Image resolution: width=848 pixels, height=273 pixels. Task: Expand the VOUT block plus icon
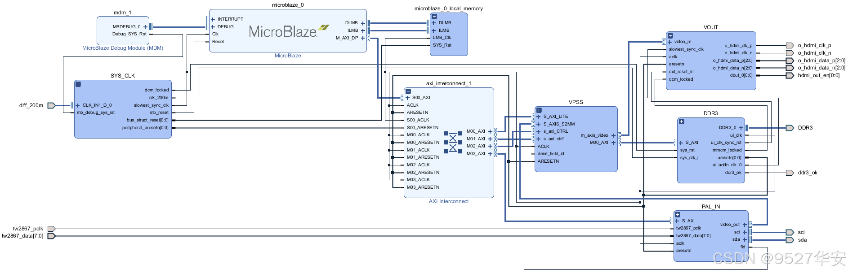pos(670,36)
